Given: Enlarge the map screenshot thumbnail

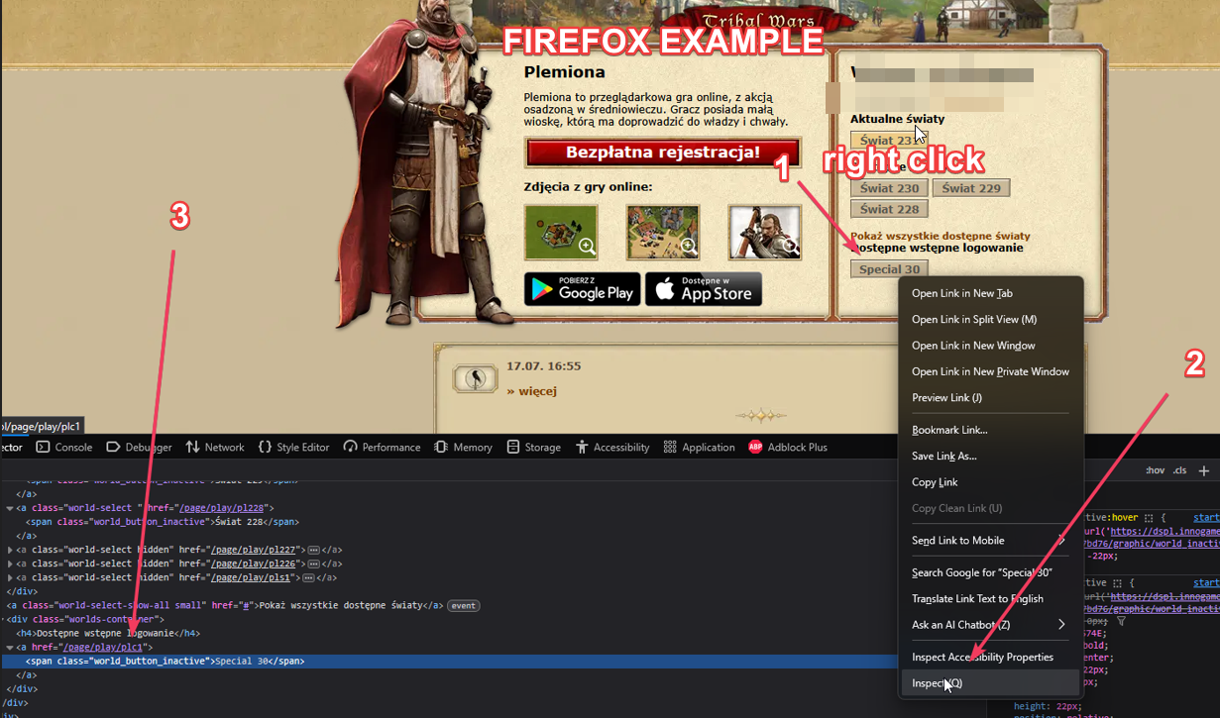Looking at the screenshot, I should 561,232.
